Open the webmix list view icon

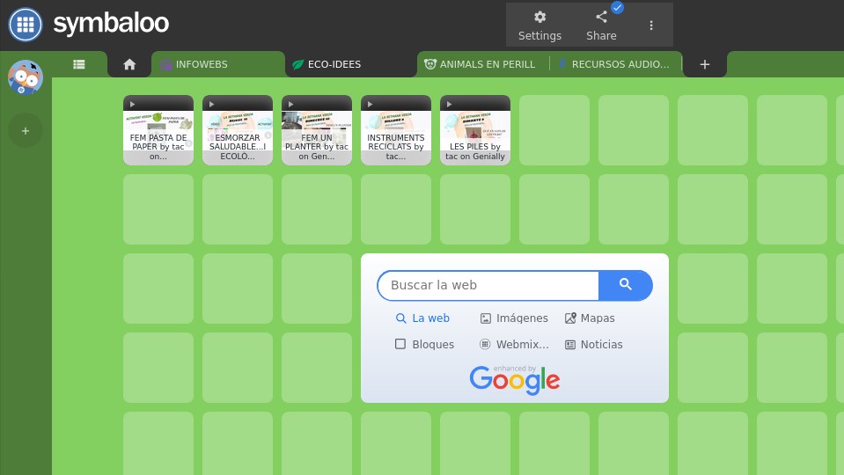pos(79,64)
